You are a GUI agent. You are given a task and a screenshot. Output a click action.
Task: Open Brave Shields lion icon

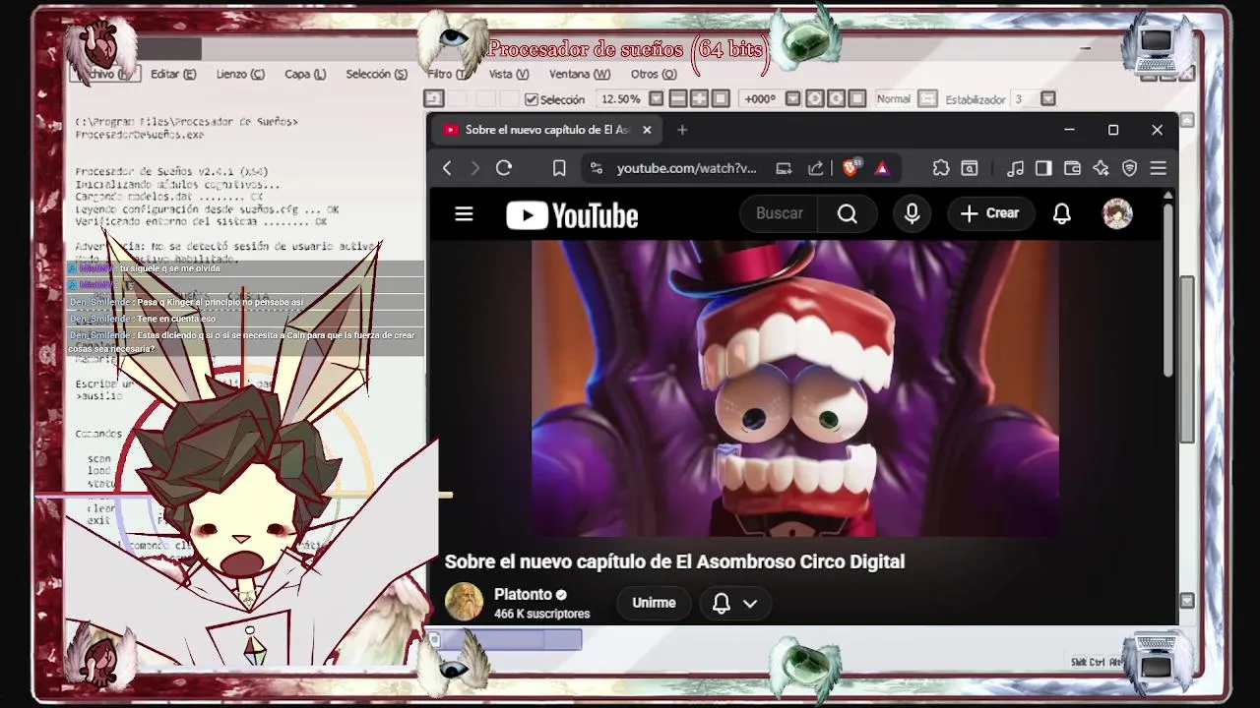coord(851,168)
